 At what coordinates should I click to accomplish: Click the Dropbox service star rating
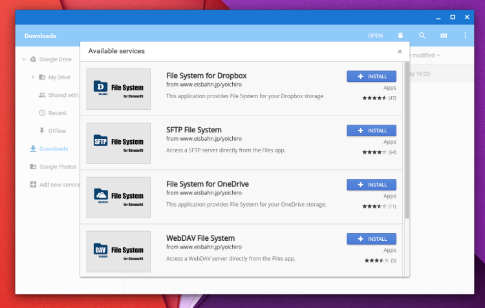[x=374, y=98]
